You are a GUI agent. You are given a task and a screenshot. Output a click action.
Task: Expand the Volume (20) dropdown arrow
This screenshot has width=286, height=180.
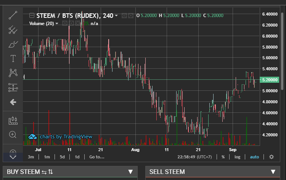pos(57,24)
